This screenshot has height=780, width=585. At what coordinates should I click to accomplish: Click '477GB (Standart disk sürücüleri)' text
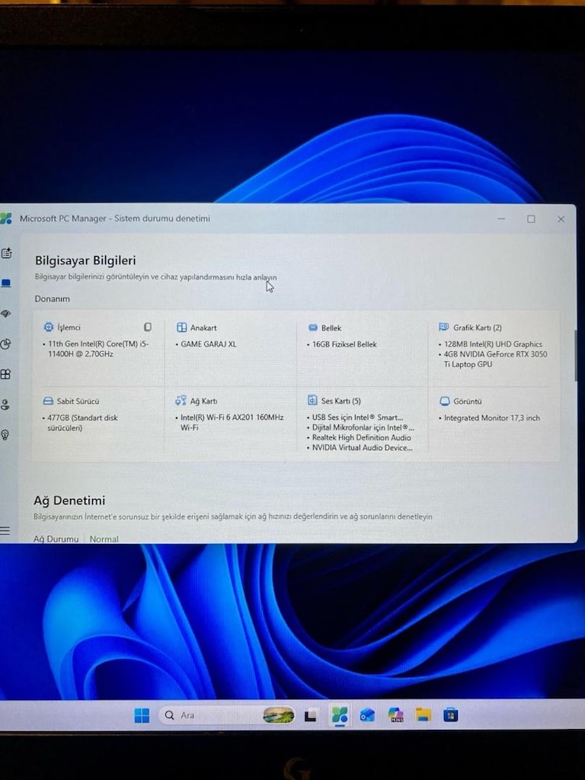click(82, 422)
